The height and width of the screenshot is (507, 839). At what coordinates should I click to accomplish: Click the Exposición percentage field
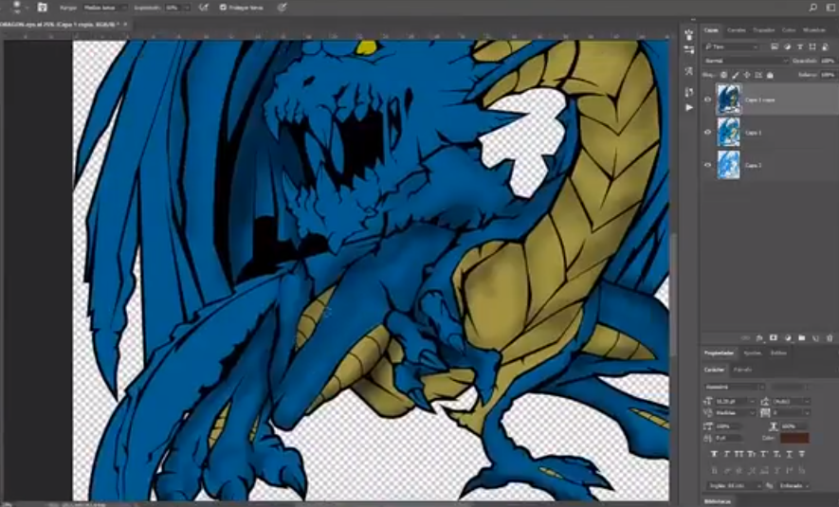[x=173, y=8]
